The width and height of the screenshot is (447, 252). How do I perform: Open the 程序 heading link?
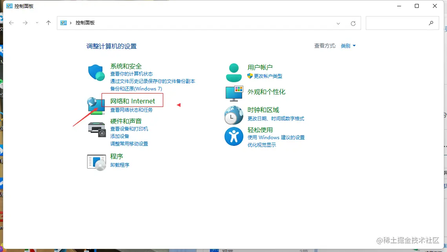tap(117, 156)
